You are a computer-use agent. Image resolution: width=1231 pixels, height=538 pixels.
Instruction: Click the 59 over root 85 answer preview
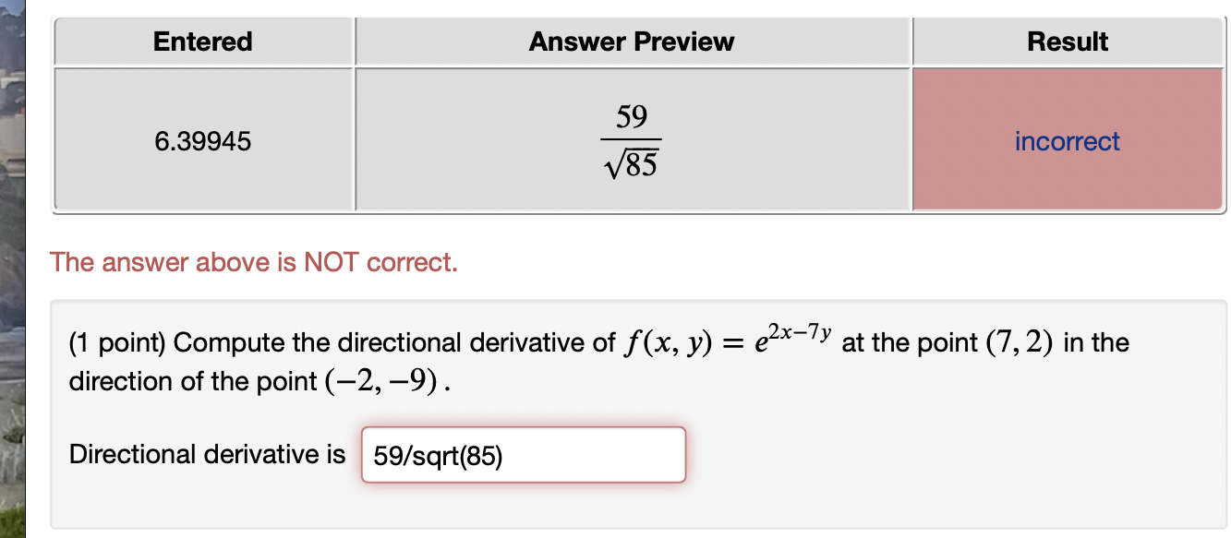(631, 140)
